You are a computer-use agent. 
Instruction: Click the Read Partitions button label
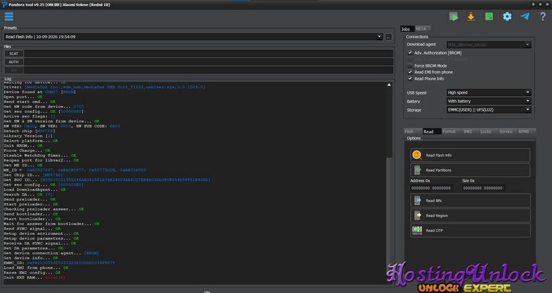point(438,170)
